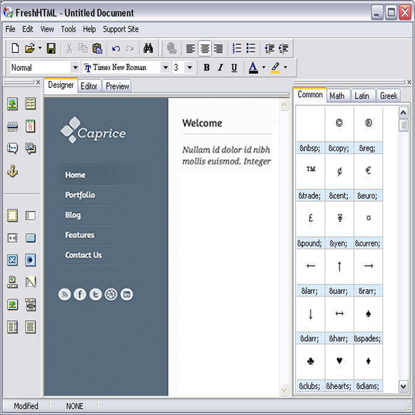Insert a form with the dashed box icon
The image size is (415, 415).
[x=12, y=215]
